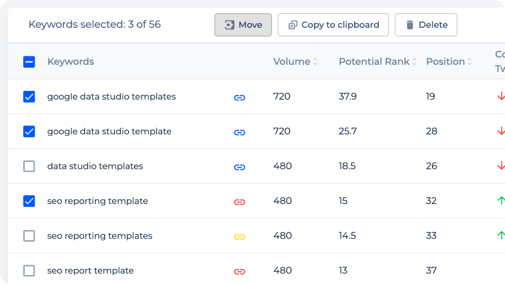The image size is (505, 284).
Task: Delete the selected keywords
Action: (426, 25)
